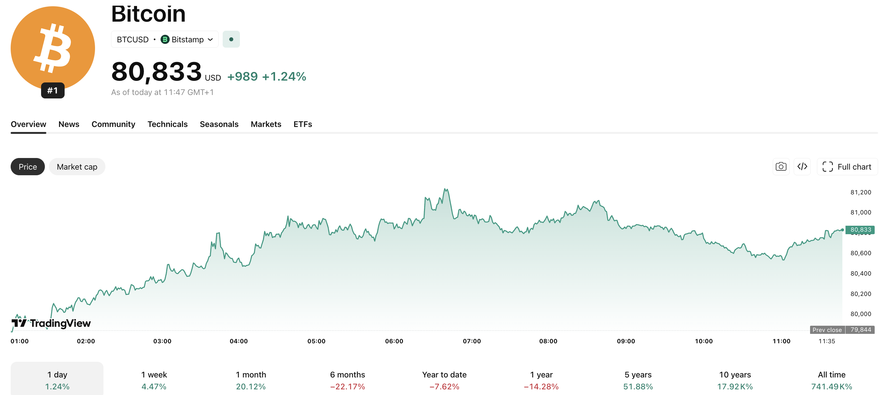Image resolution: width=880 pixels, height=395 pixels.
Task: Select the All time range
Action: [831, 380]
